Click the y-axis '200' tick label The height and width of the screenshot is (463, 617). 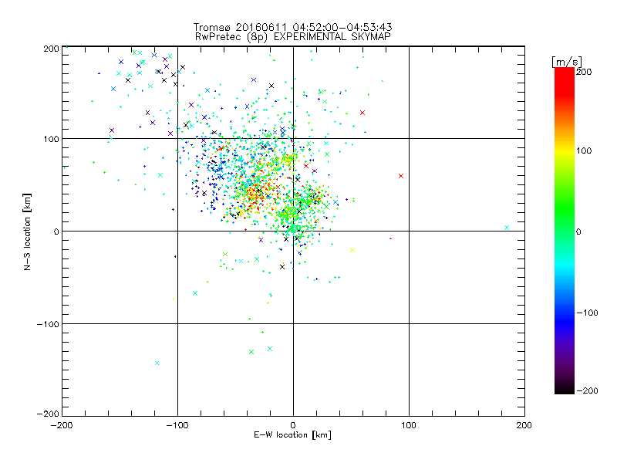pyautogui.click(x=51, y=49)
